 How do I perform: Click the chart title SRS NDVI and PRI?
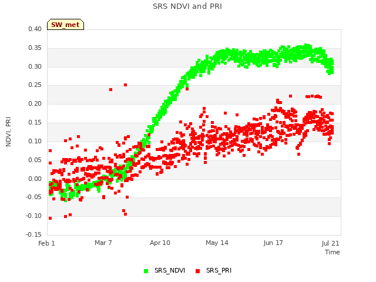(187, 6)
